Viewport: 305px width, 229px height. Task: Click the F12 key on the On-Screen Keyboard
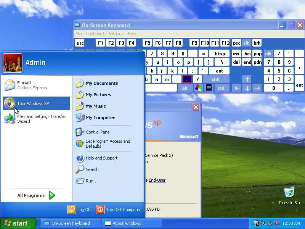point(225,43)
